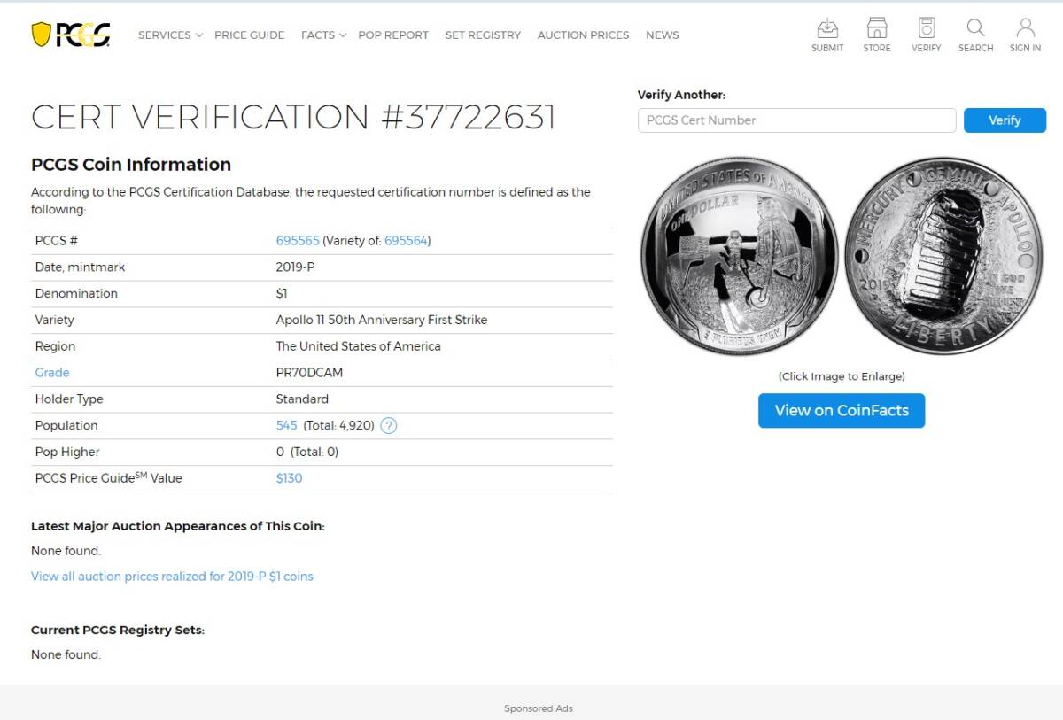The height and width of the screenshot is (720, 1063).
Task: Open variety PCGS number 695564 link
Action: (406, 241)
